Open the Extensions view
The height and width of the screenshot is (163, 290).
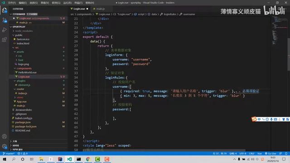[4, 39]
